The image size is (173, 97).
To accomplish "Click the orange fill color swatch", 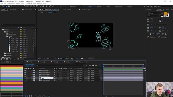I will coord(166,13).
